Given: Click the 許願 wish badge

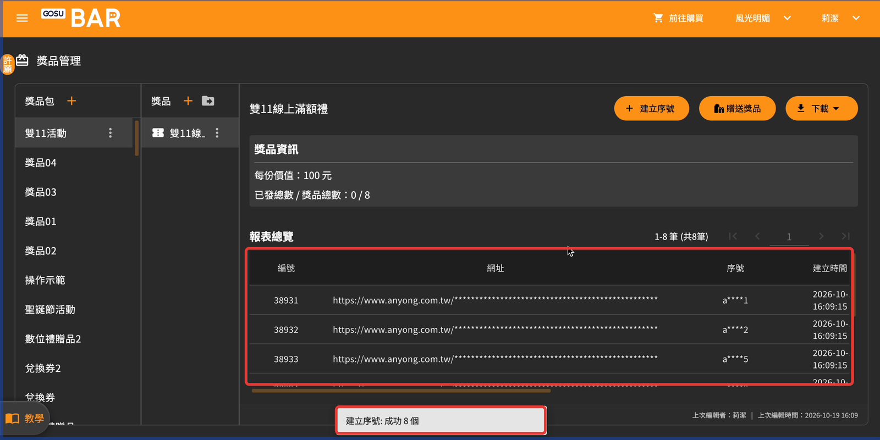Looking at the screenshot, I should (8, 64).
